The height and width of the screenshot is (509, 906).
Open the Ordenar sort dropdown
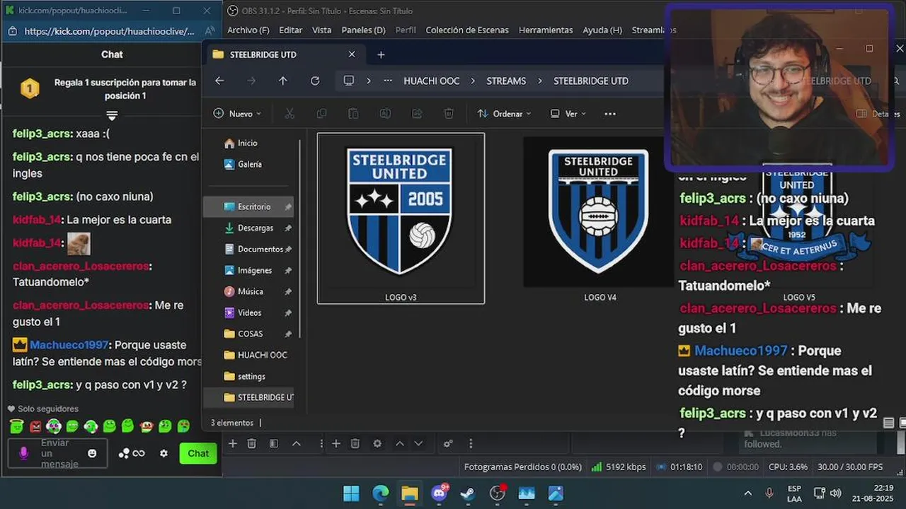coord(504,114)
